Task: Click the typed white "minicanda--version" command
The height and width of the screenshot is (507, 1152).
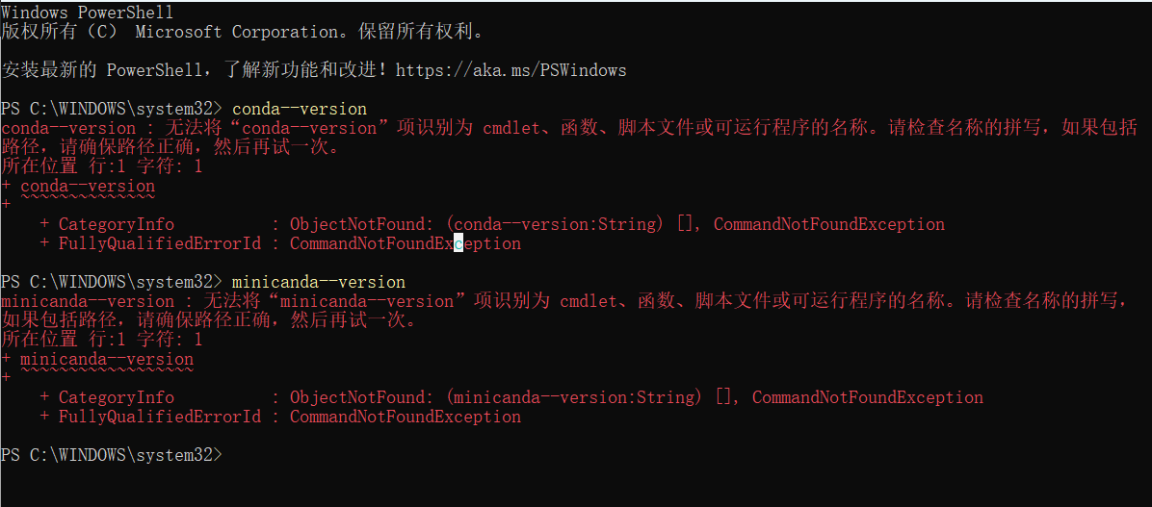Action: (319, 282)
